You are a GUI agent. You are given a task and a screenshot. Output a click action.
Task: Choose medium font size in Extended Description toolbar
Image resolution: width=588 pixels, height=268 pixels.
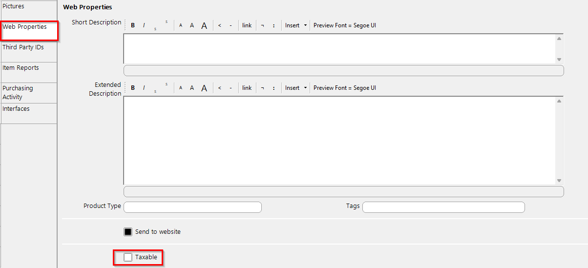[x=192, y=88]
